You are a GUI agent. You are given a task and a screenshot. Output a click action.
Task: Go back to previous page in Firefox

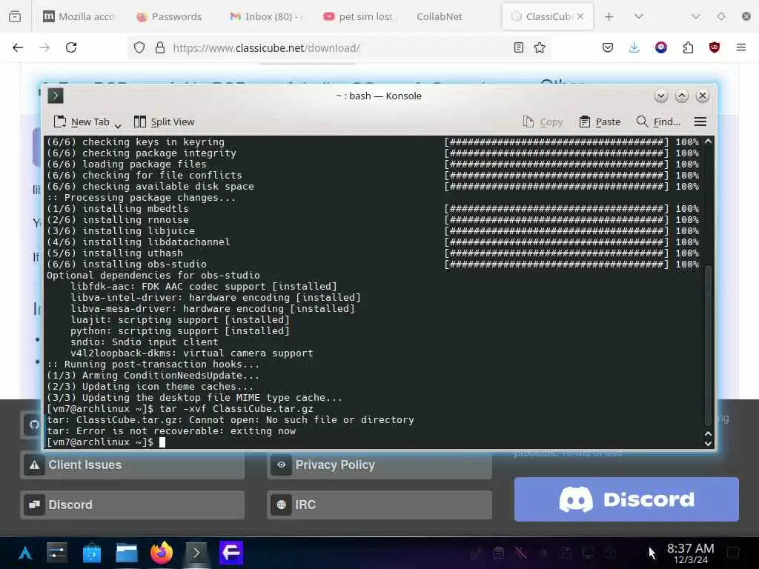[18, 47]
